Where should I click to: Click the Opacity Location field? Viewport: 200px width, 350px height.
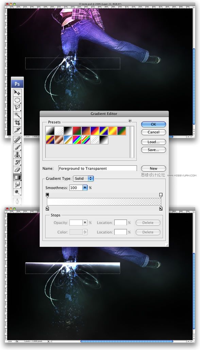click(120, 223)
